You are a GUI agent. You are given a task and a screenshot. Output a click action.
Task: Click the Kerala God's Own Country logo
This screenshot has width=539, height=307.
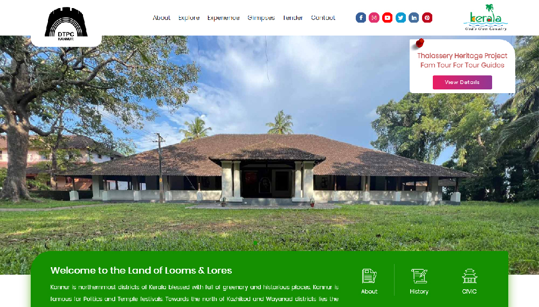pos(486,18)
